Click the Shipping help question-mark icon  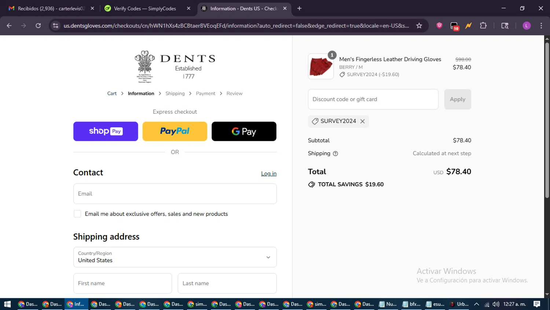[335, 154]
